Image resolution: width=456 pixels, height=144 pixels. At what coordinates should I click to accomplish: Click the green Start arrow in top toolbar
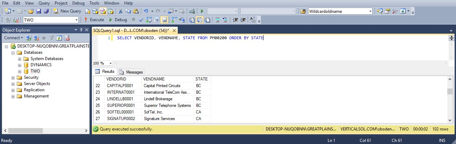(202, 11)
